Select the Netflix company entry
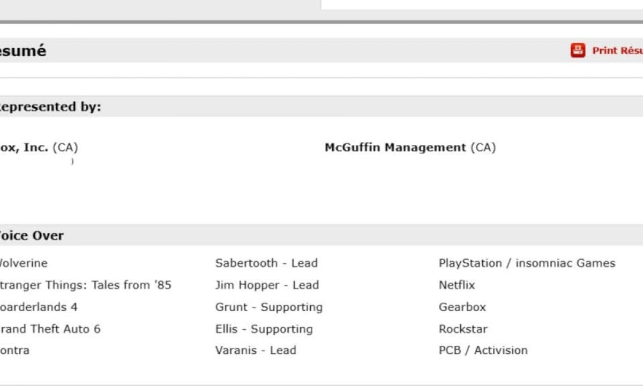The height and width of the screenshot is (386, 643). [457, 285]
